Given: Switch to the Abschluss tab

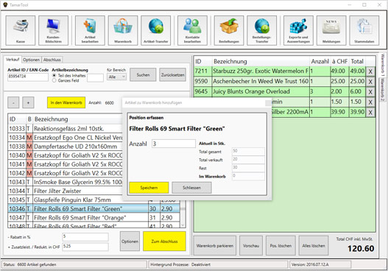Looking at the screenshot, I should click(52, 60).
